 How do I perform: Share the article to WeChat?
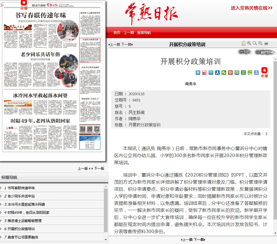coord(224,73)
